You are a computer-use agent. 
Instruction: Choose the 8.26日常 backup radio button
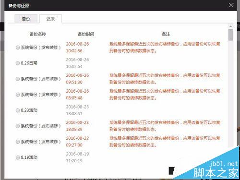[17, 63]
